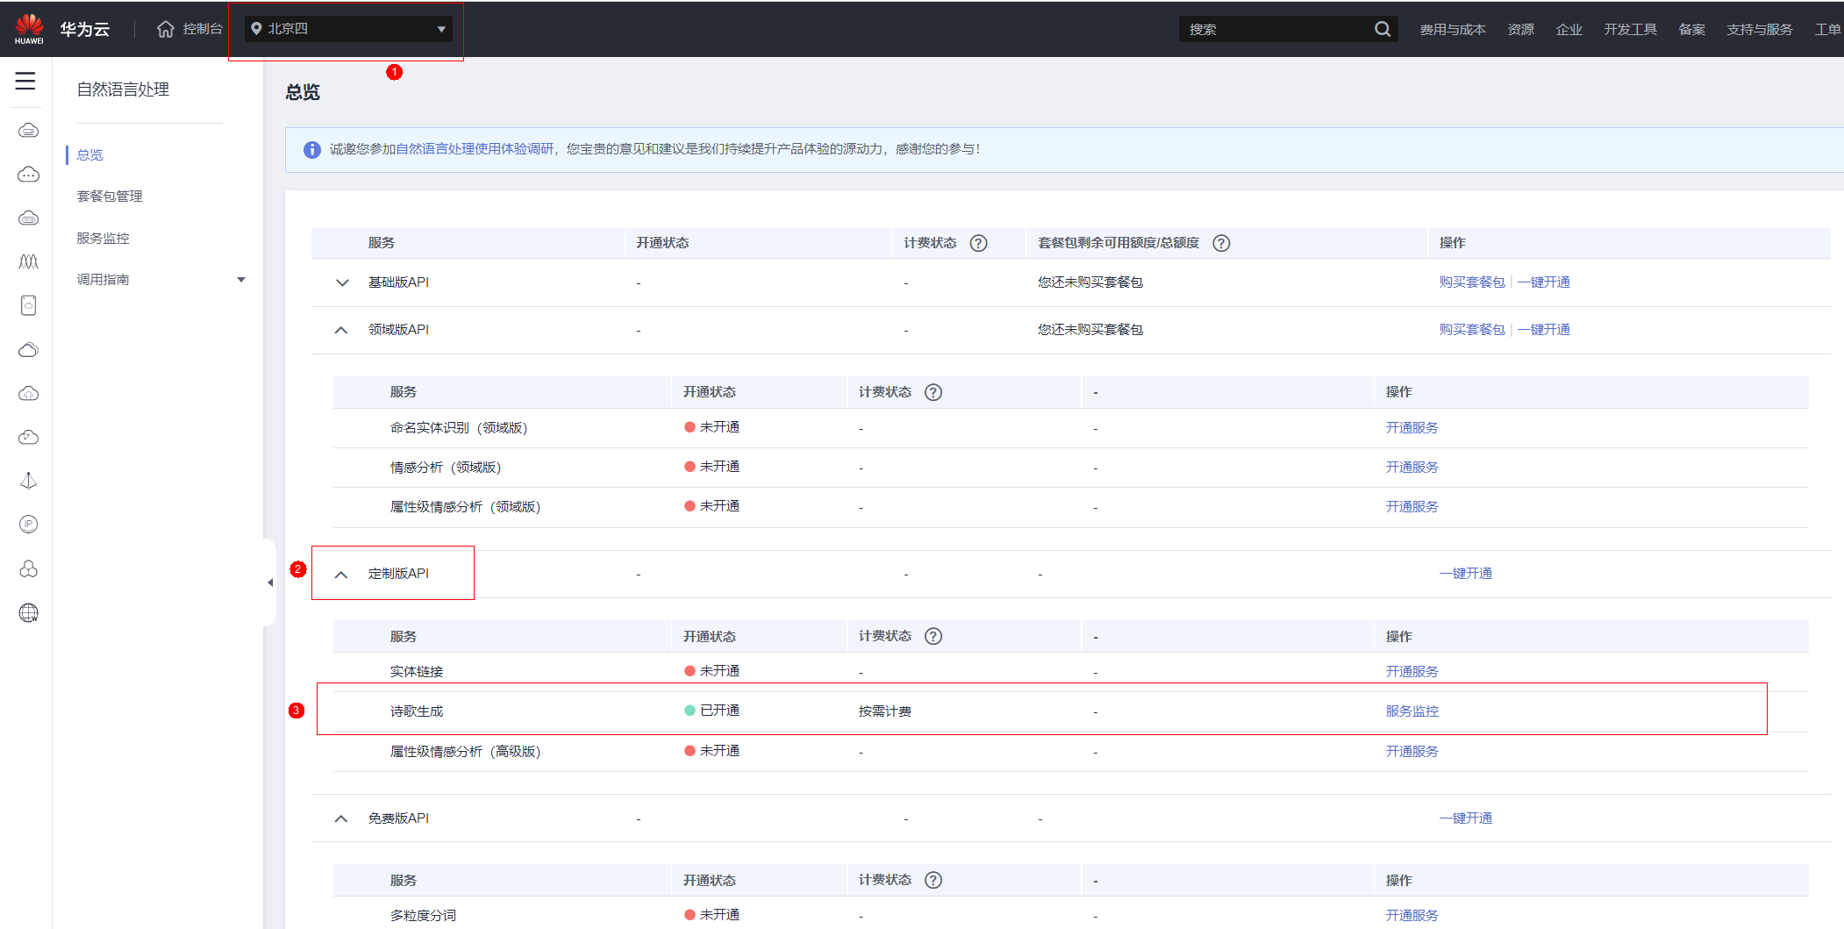1844x929 pixels.
Task: Collapse the 免费版API section
Action: (341, 818)
